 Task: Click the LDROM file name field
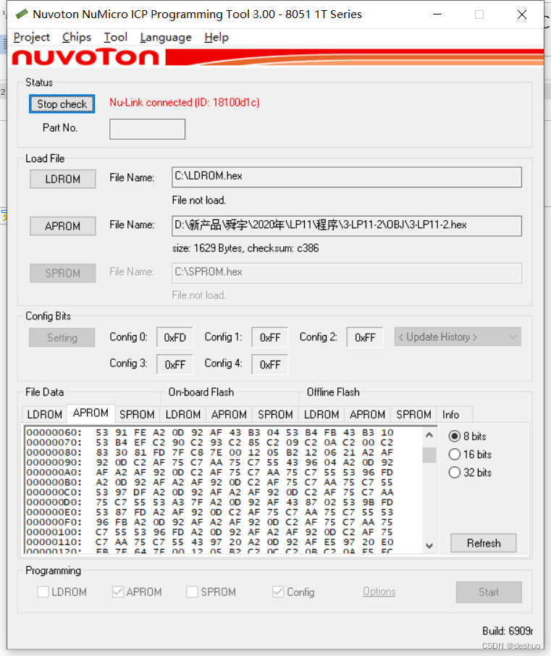(346, 177)
